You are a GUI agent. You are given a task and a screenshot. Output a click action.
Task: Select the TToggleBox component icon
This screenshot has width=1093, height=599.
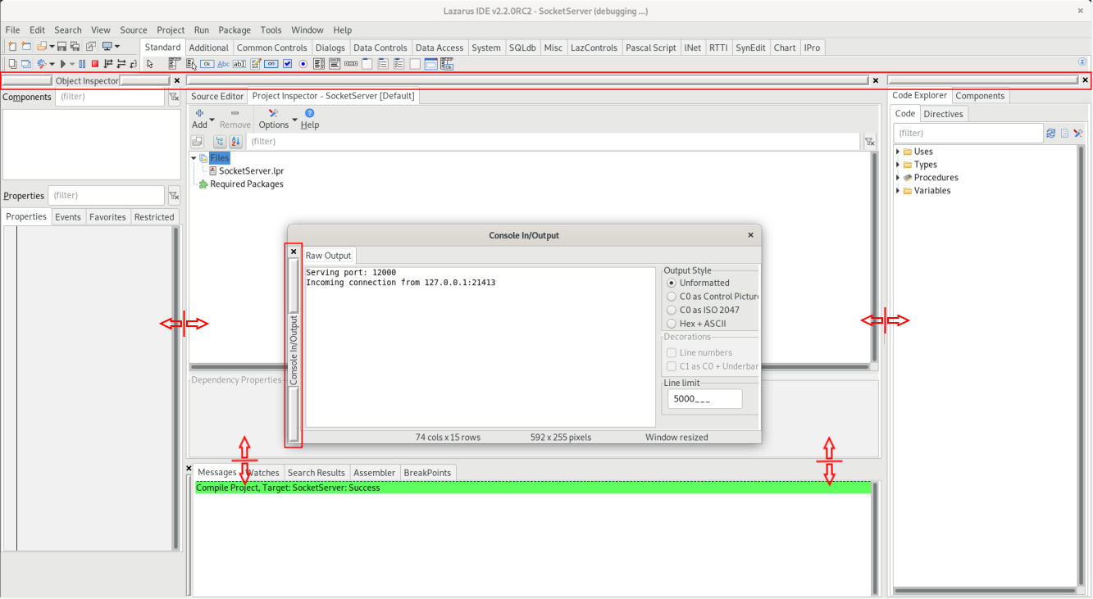[271, 64]
